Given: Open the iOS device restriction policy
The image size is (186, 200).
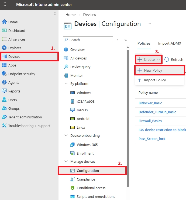Looking at the screenshot, I should (x=162, y=130).
